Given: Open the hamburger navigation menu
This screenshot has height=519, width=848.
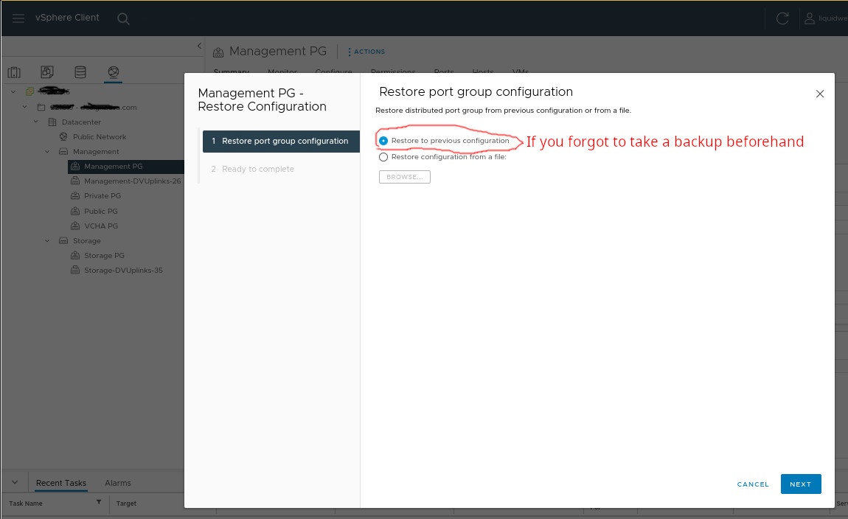Looking at the screenshot, I should [18, 18].
